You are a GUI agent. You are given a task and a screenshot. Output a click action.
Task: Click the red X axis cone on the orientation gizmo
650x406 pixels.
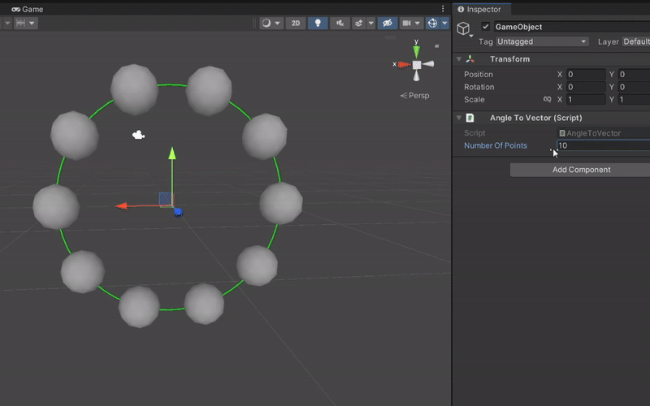(x=401, y=64)
